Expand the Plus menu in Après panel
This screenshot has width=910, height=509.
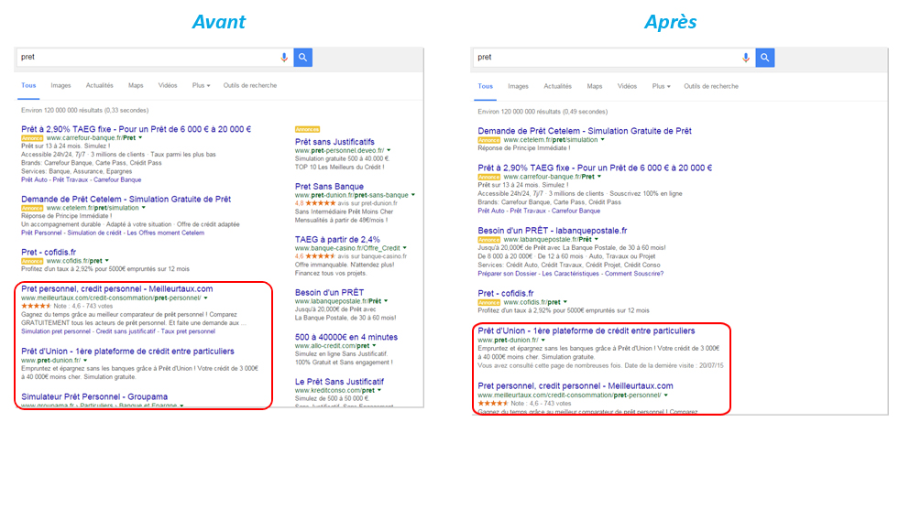coord(661,86)
